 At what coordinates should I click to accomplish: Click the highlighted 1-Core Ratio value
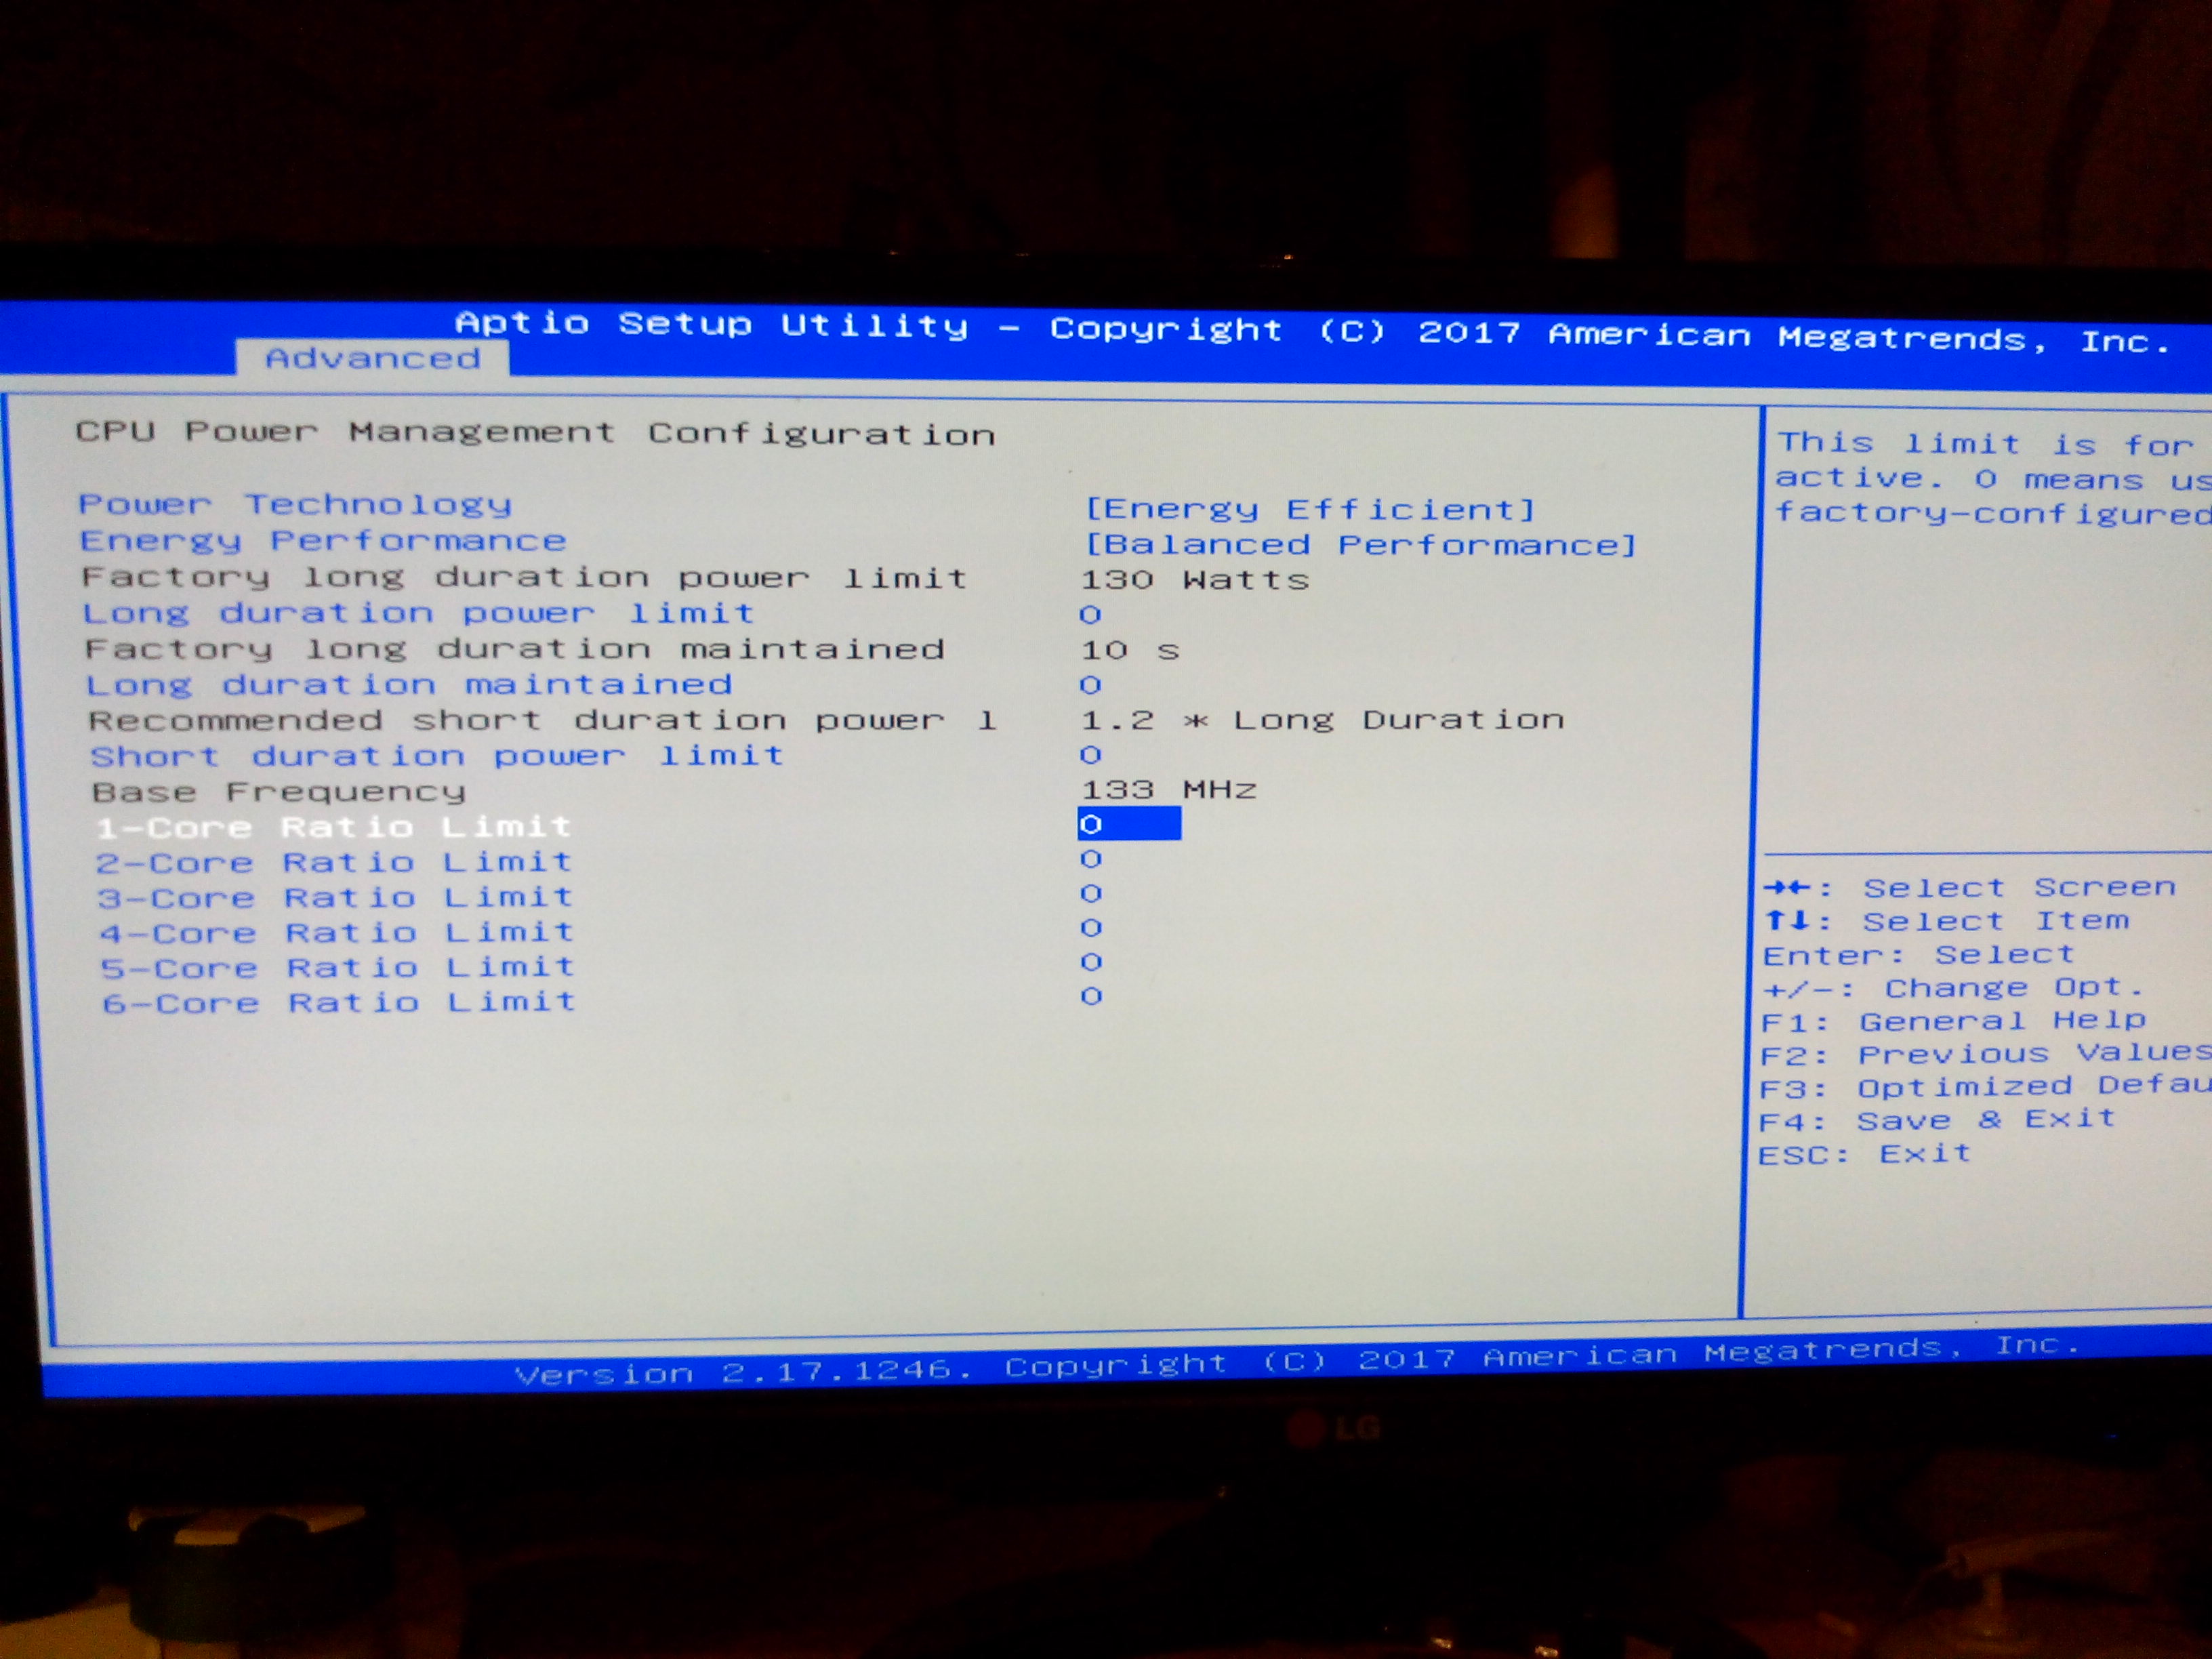pos(1128,824)
